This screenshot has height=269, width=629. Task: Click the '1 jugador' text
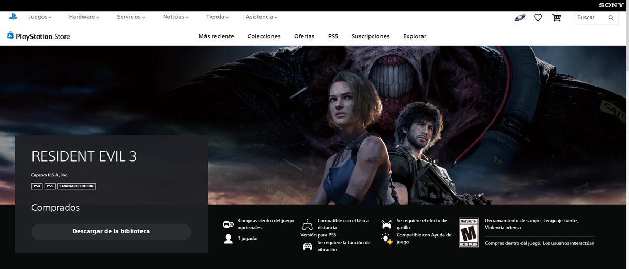pyautogui.click(x=248, y=239)
